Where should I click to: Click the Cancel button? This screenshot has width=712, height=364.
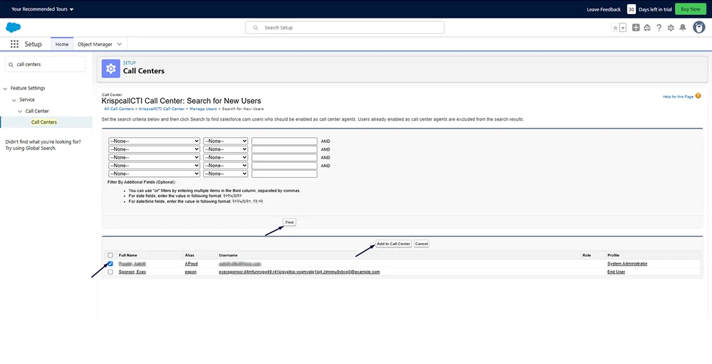click(422, 244)
